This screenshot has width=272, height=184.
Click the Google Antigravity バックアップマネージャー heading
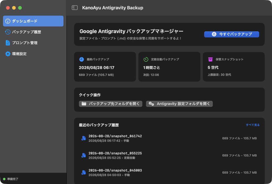point(131,31)
